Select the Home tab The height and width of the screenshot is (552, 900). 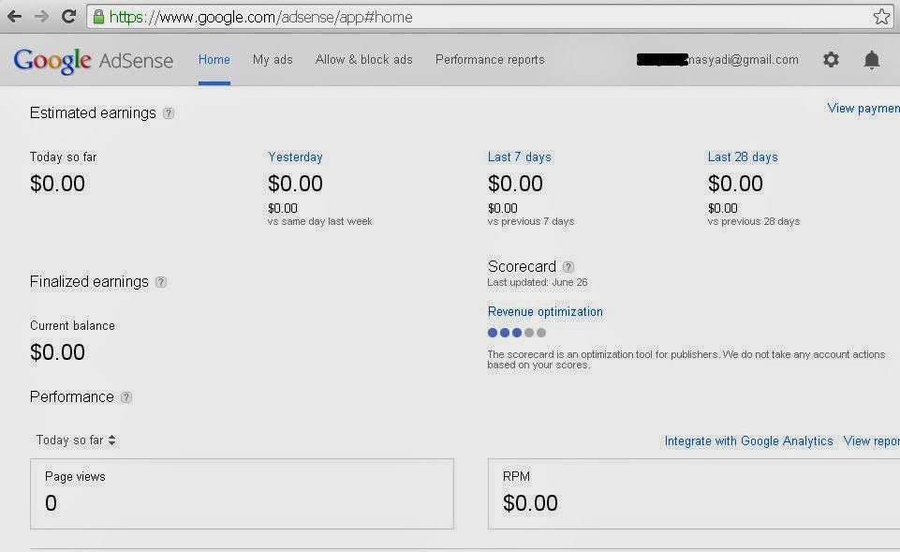point(214,59)
